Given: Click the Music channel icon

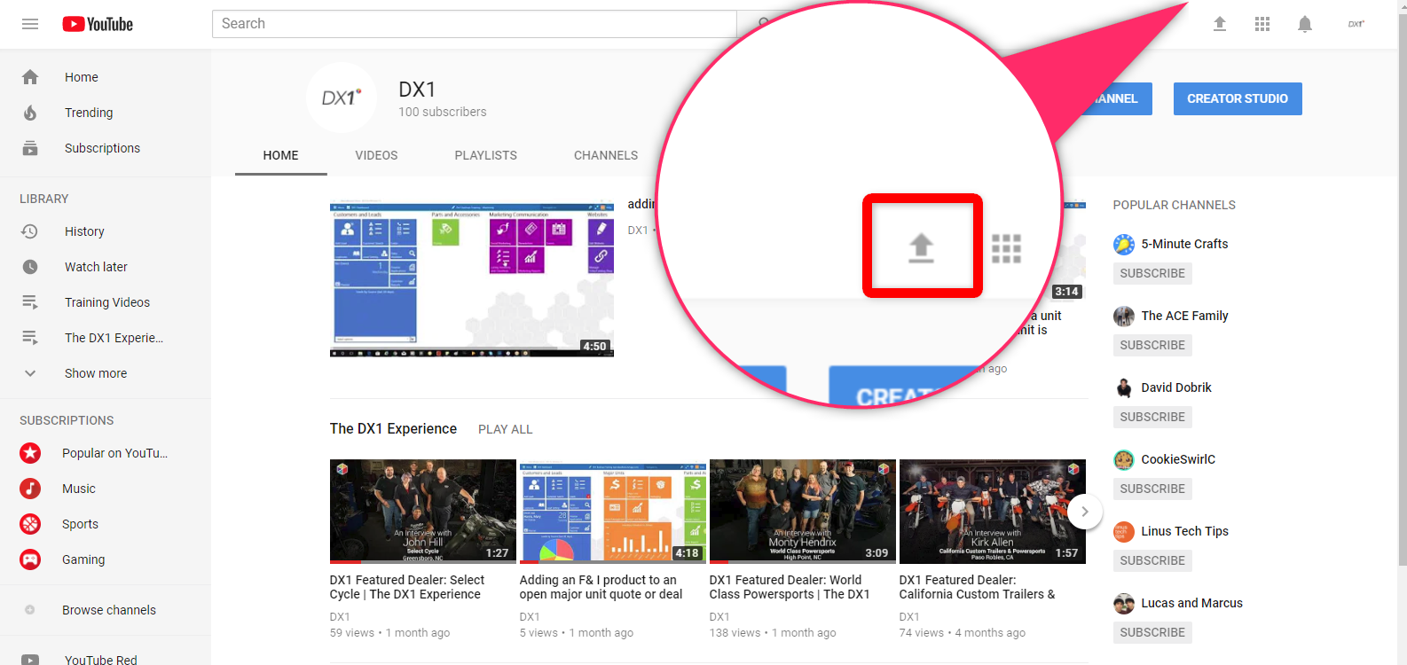Looking at the screenshot, I should (30, 489).
